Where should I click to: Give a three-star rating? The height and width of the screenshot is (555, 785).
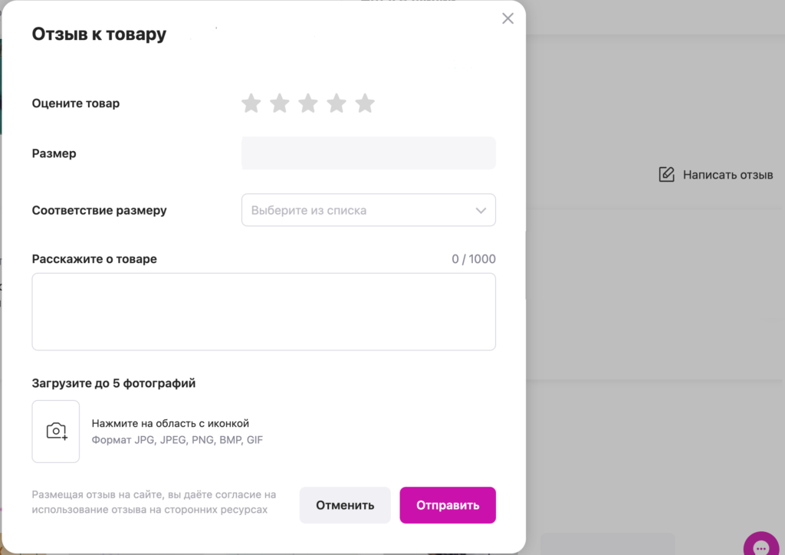(x=308, y=103)
